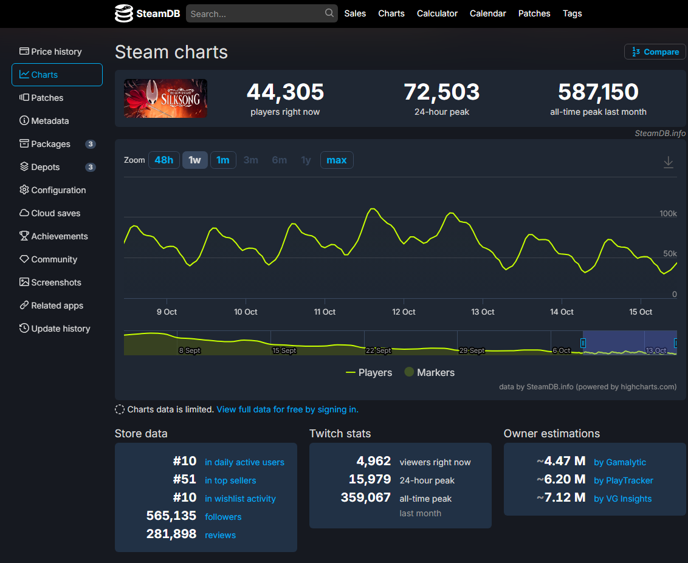Open 'in daily active users' link
The image size is (688, 563).
coord(244,462)
